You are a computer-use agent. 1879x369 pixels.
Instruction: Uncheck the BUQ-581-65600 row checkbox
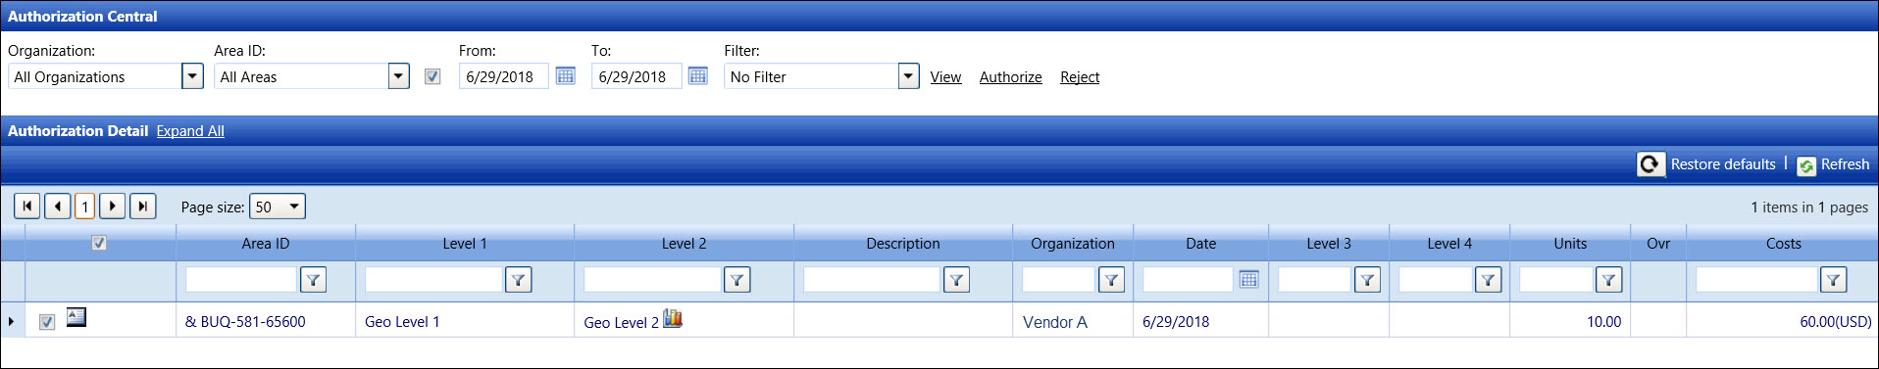[x=47, y=322]
